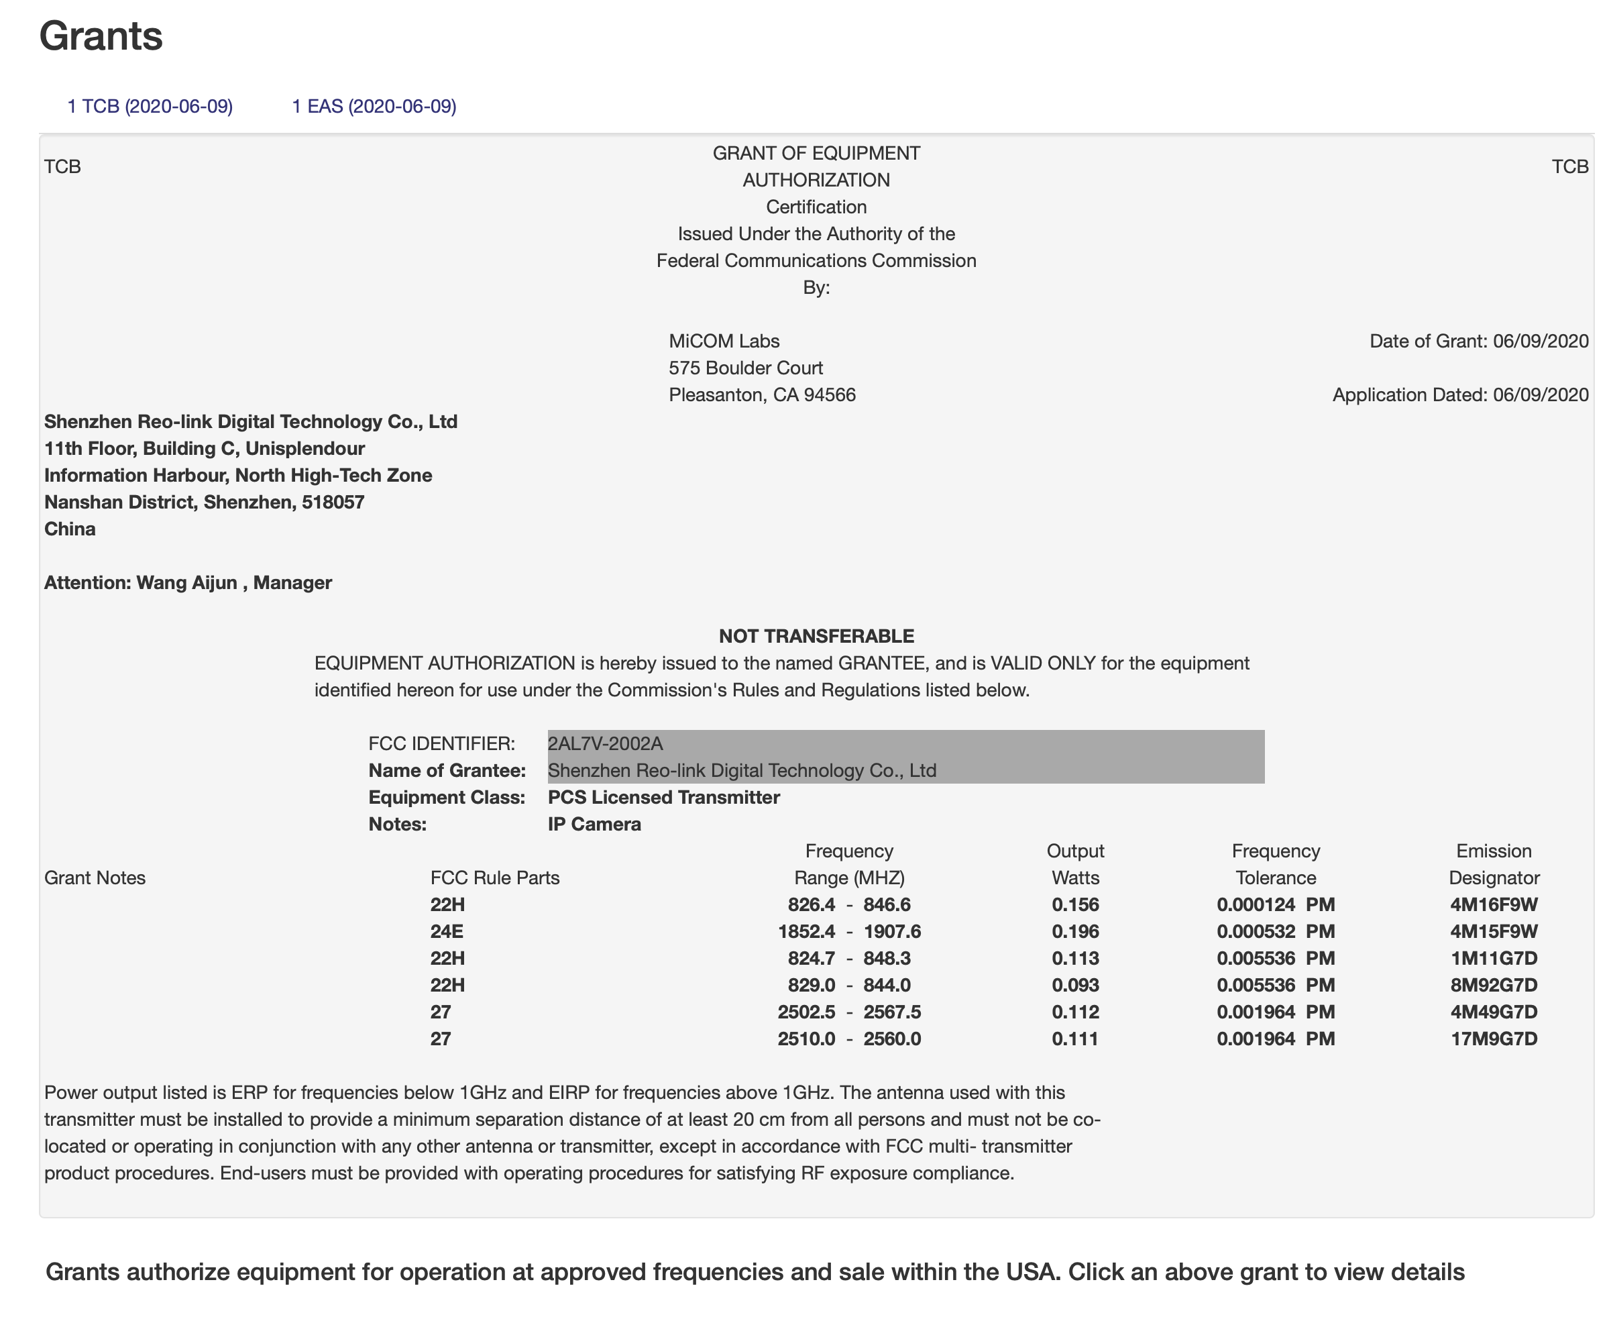Click the Grant Notes column header
This screenshot has width=1611, height=1319.
(95, 878)
